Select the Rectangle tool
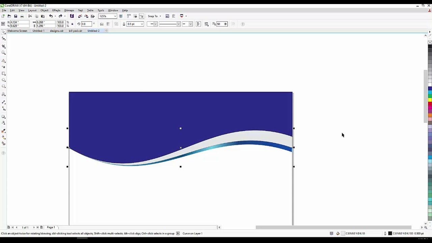The width and height of the screenshot is (432, 243). [4, 74]
